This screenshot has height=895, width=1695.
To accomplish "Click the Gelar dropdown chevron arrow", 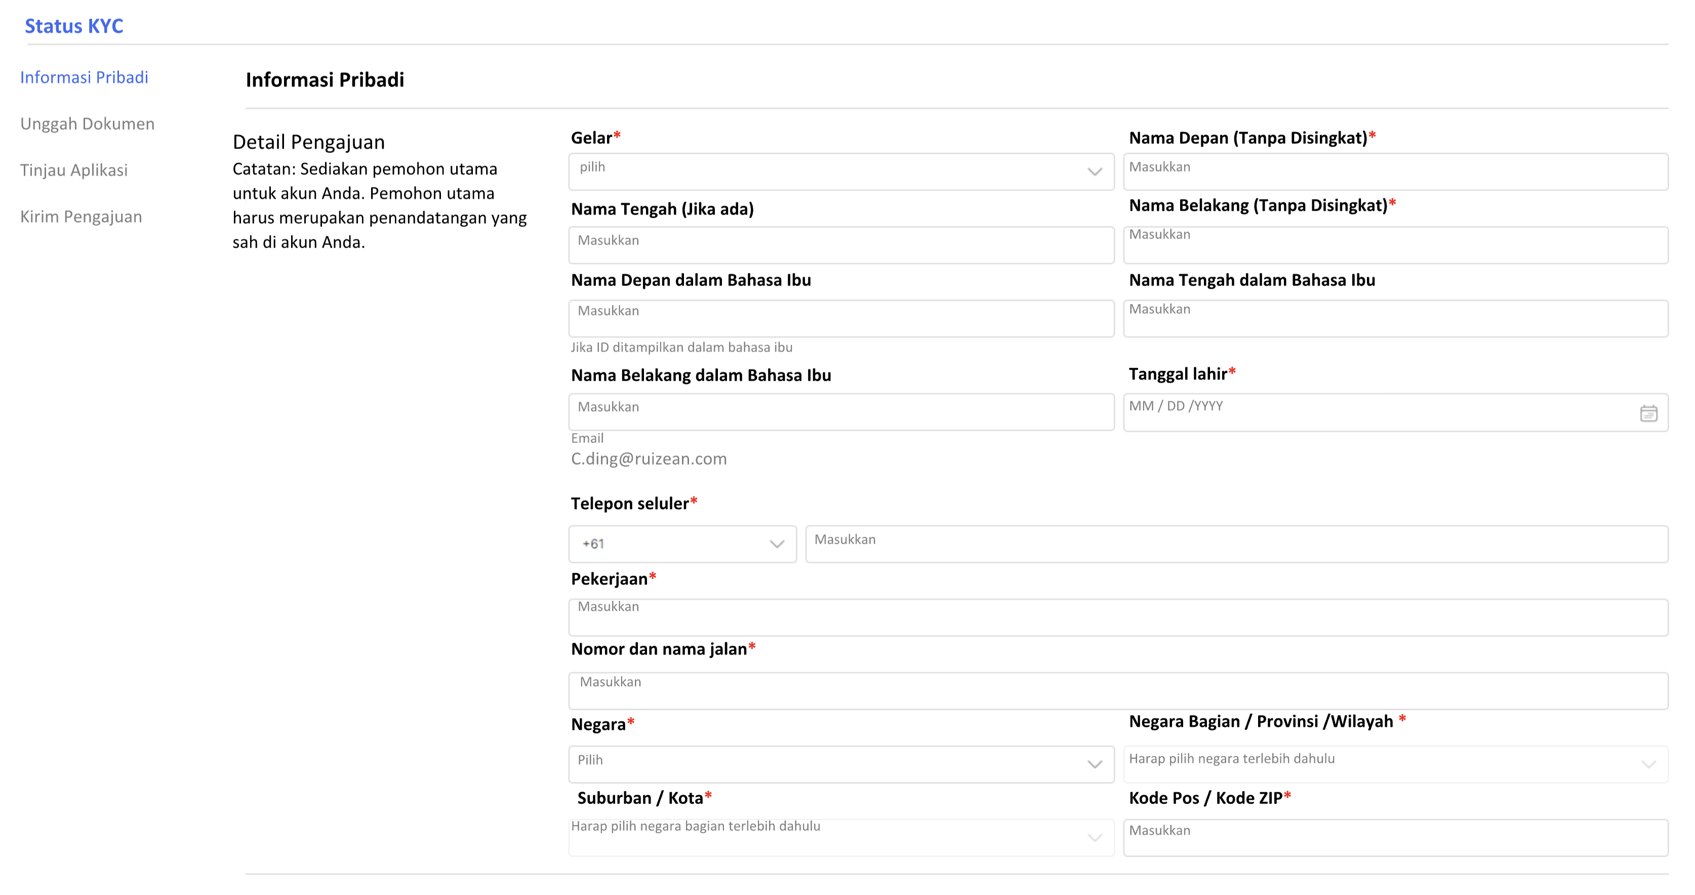I will coord(1095,172).
